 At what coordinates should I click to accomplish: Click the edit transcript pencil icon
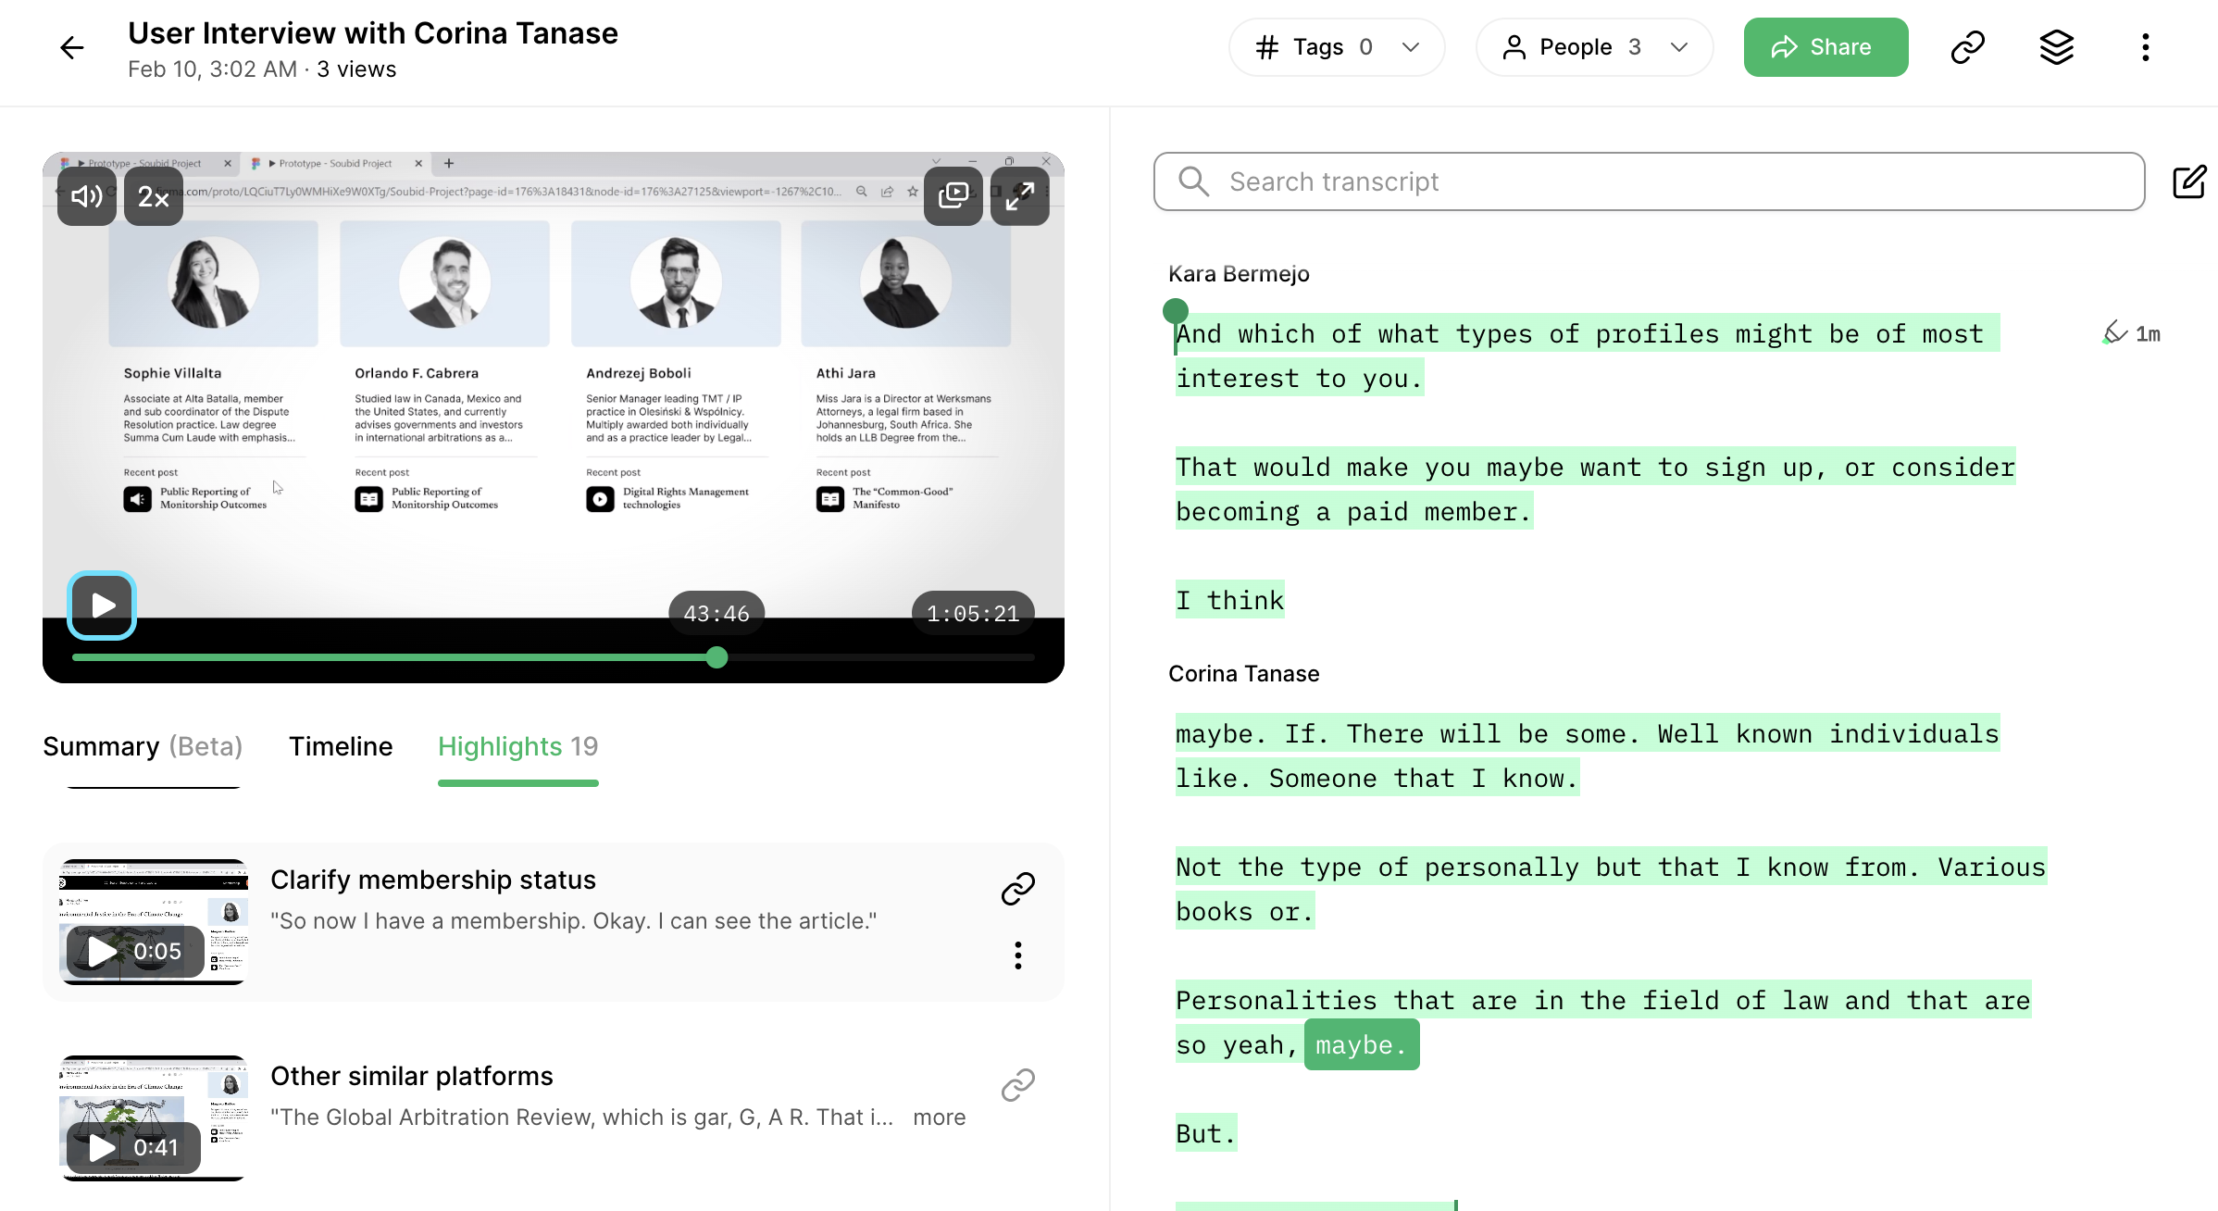pos(2189,181)
